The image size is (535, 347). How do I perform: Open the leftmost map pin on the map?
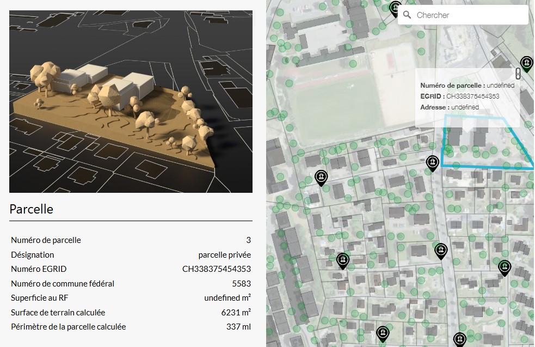[322, 177]
